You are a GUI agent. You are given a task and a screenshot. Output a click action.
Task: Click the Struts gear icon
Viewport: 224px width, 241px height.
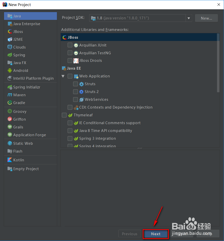click(x=82, y=84)
